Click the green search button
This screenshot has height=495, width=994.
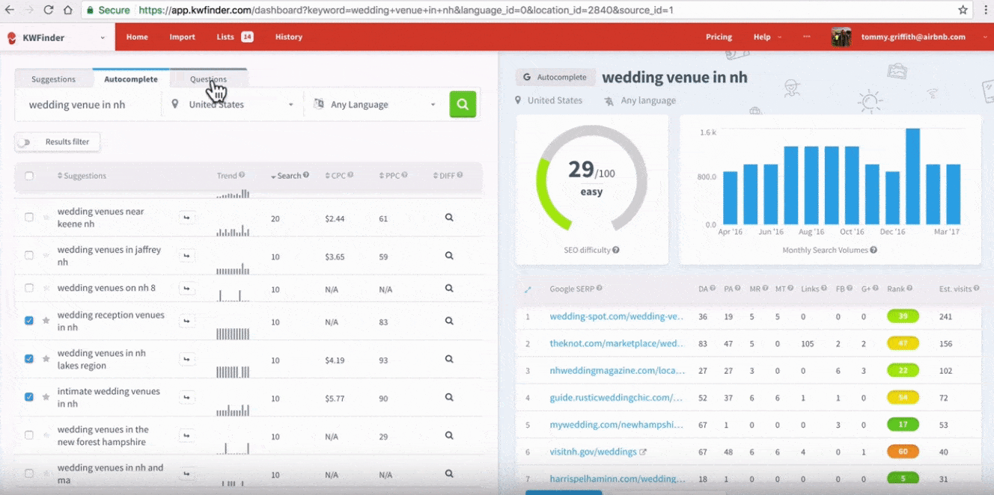click(x=463, y=105)
